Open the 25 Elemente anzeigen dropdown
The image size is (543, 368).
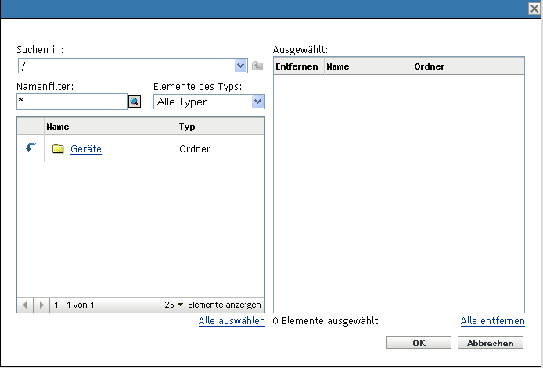(175, 305)
